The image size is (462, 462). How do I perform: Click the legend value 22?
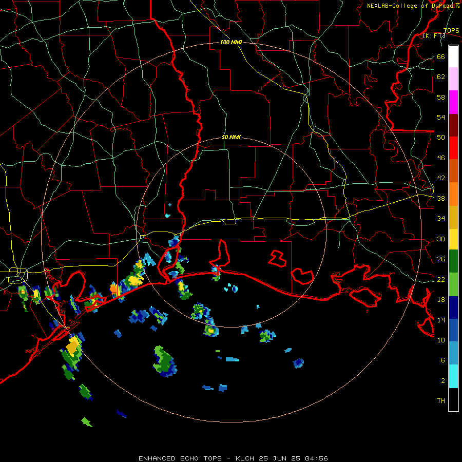click(441, 280)
